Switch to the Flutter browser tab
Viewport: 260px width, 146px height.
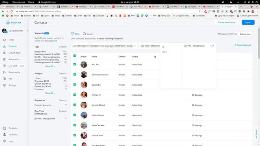[x=46, y=6]
